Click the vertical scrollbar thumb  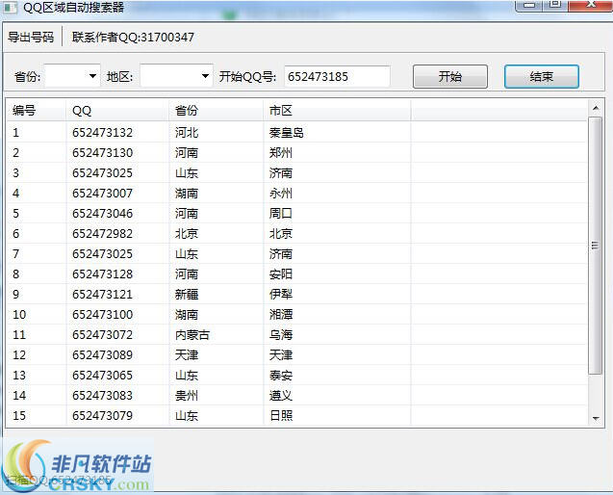pyautogui.click(x=596, y=246)
